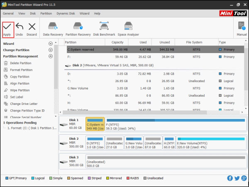Click the Disk 2 header row in list
The image size is (249, 187).
pos(154,66)
